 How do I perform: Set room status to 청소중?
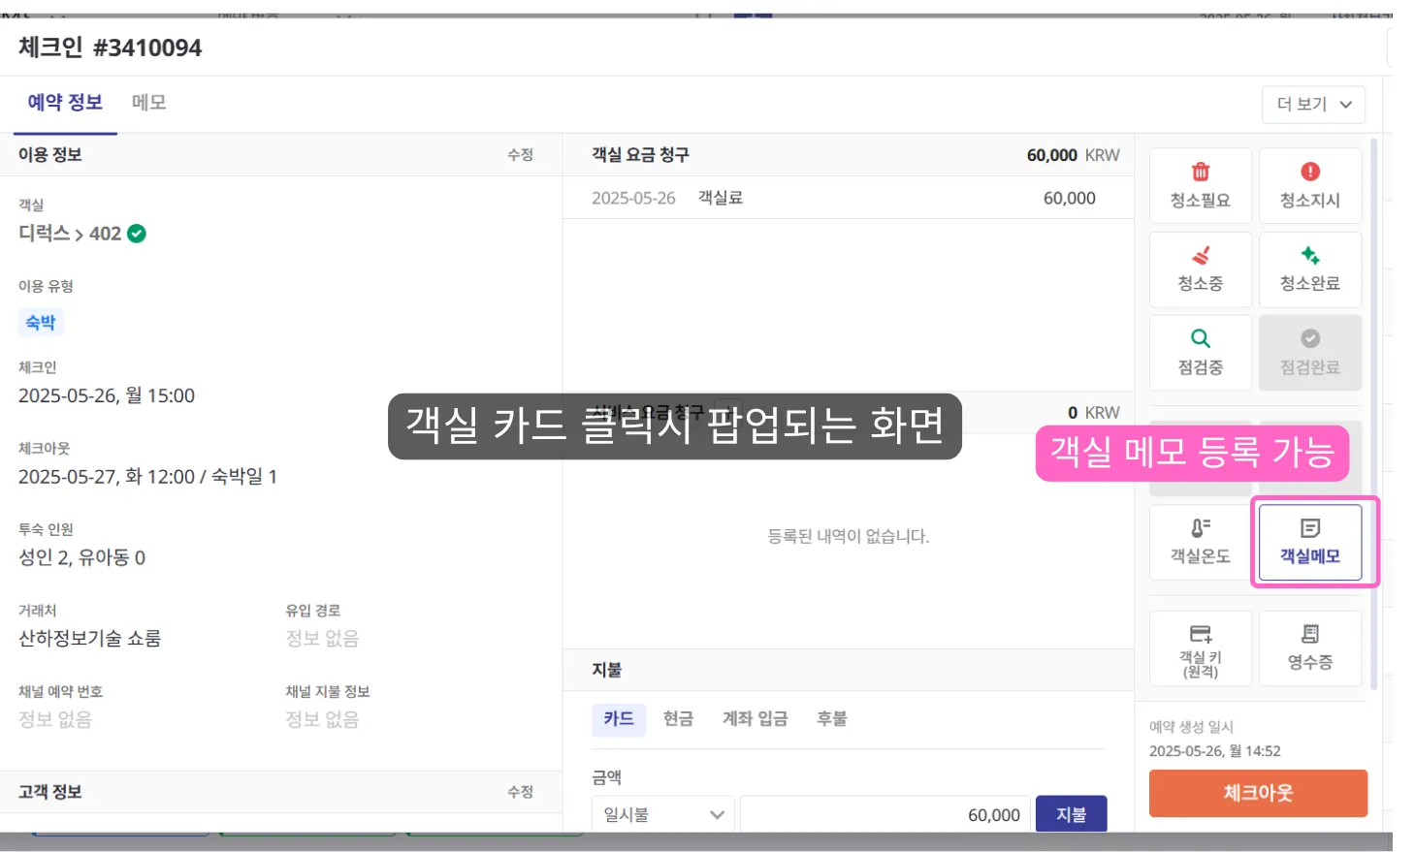pos(1201,269)
